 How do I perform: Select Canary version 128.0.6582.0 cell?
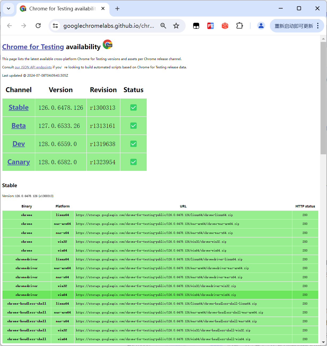61,162
